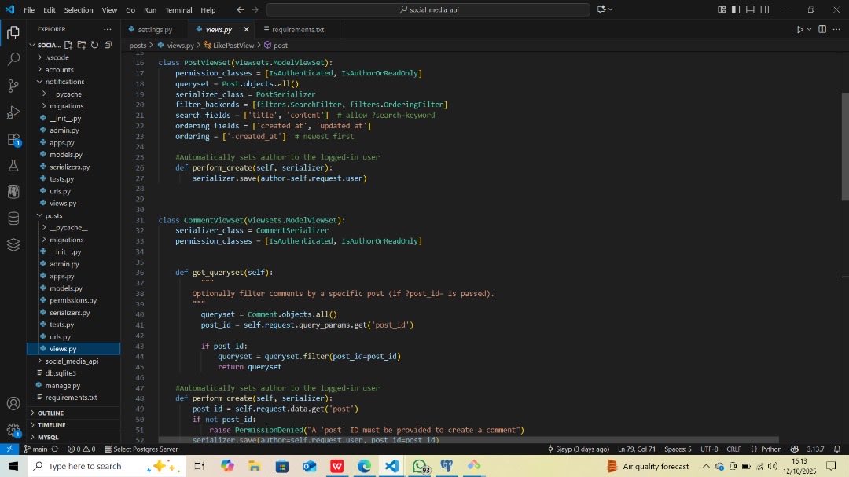
Task: Click the Spaces: 5 indentation setting
Action: (x=678, y=449)
